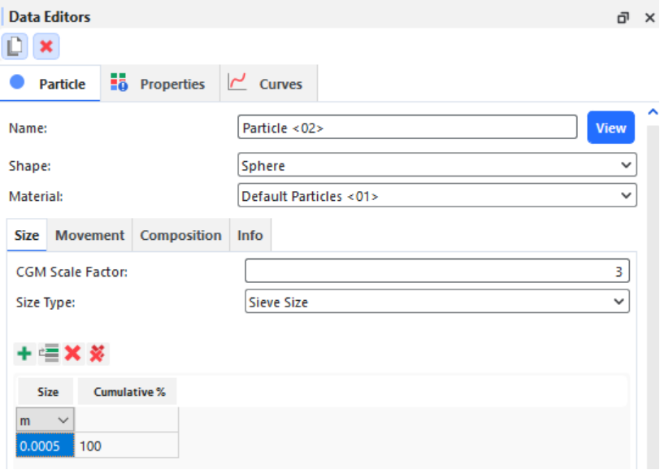Undock the Data Editors panel
Image resolution: width=660 pixels, height=470 pixels.
click(x=623, y=18)
